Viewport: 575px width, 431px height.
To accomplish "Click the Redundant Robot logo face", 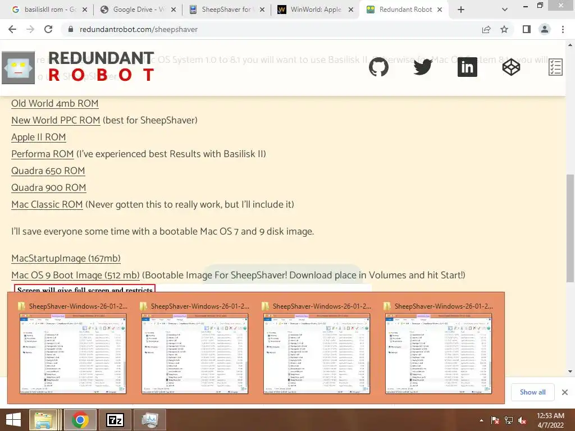I will [19, 68].
